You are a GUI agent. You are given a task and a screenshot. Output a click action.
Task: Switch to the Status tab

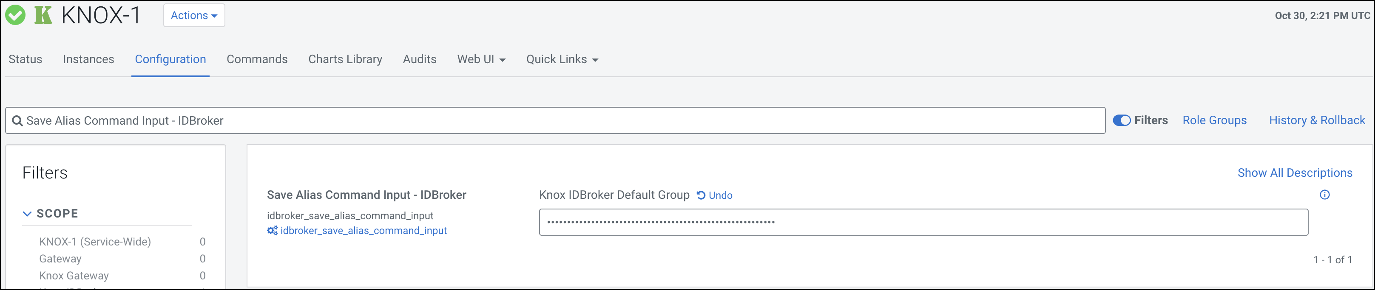[25, 59]
